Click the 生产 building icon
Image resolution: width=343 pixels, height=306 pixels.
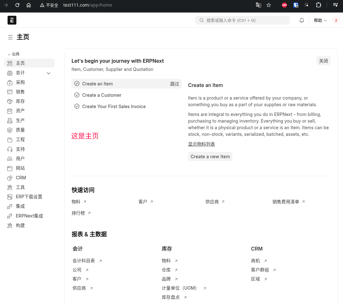10,121
